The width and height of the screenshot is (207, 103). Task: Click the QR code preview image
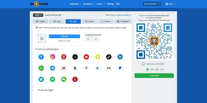click(154, 41)
